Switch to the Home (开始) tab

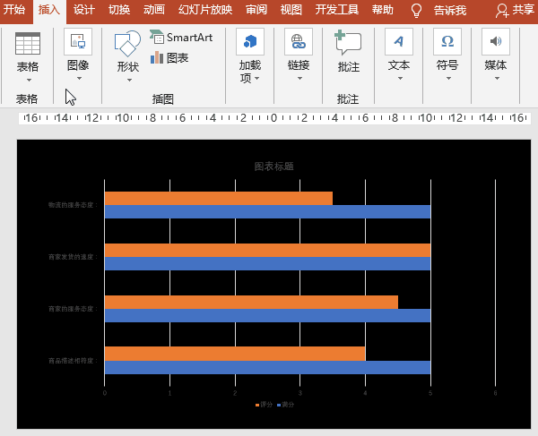coord(14,10)
